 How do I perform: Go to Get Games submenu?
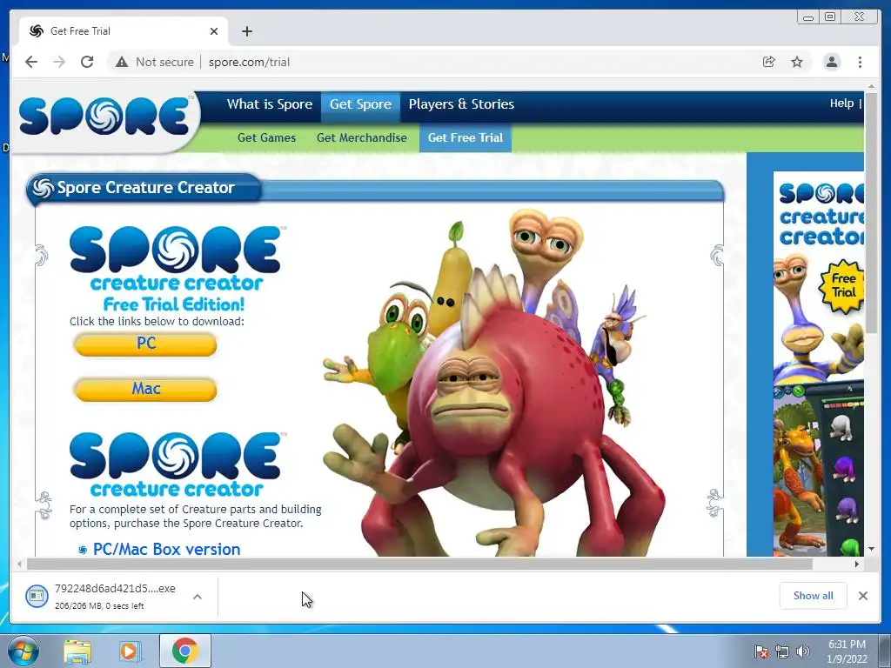click(x=266, y=138)
